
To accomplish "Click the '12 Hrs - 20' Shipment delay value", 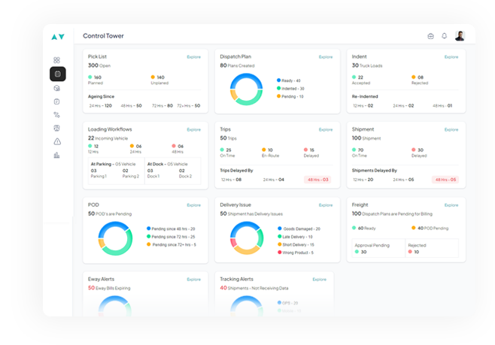I will [x=363, y=180].
